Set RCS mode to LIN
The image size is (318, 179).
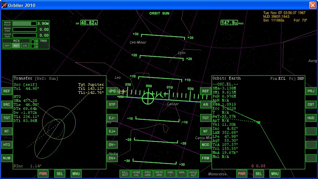pos(25,46)
